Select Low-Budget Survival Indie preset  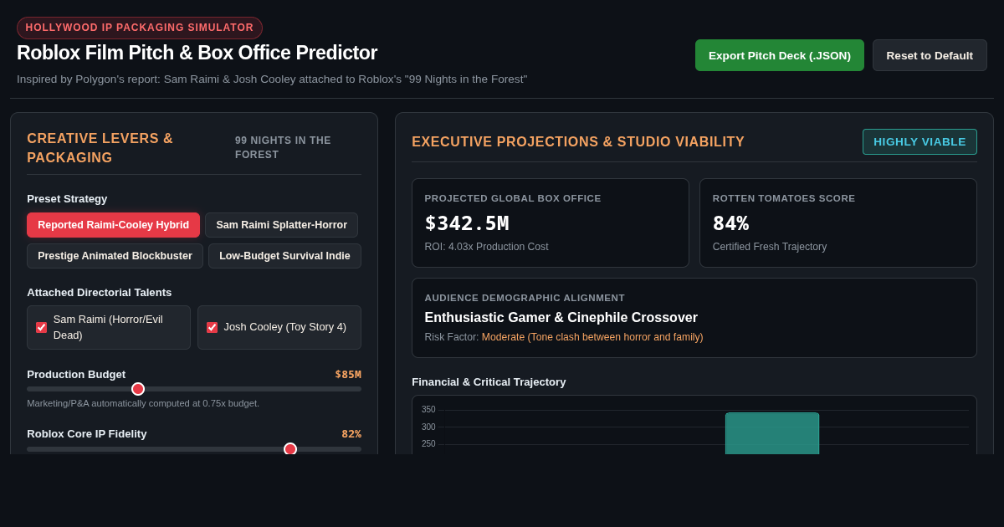(x=284, y=256)
